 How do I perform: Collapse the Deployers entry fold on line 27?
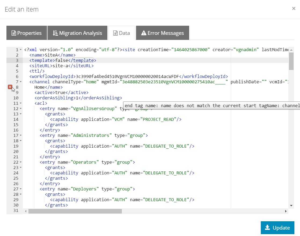21,189
